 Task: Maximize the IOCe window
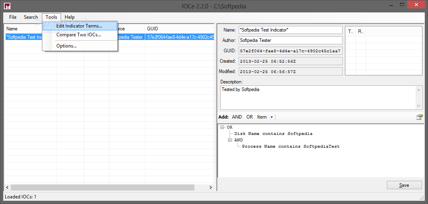coord(402,5)
